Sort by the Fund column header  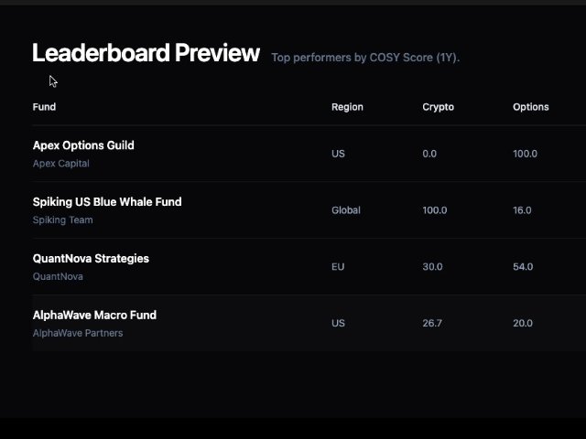(x=44, y=107)
